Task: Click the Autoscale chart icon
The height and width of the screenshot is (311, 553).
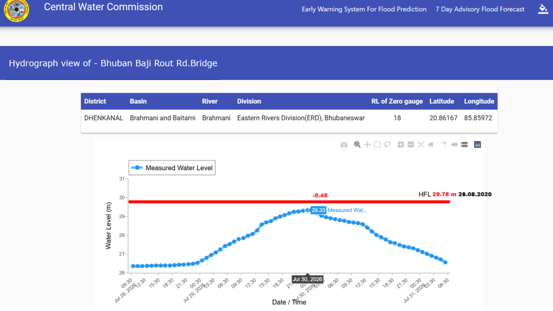Action: point(421,145)
